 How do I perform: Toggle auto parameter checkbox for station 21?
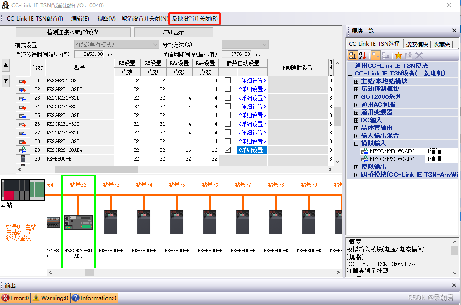228,80
